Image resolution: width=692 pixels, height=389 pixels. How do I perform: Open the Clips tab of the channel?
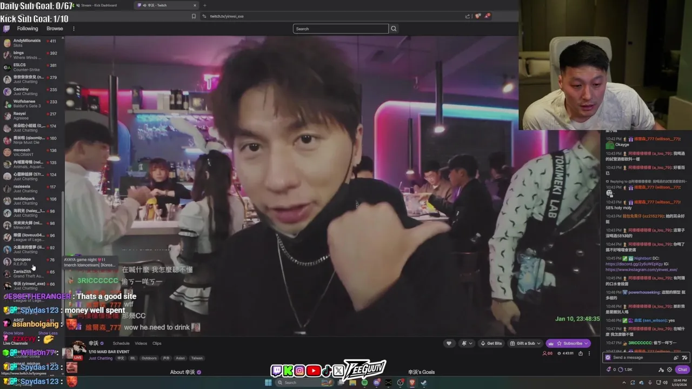(157, 343)
